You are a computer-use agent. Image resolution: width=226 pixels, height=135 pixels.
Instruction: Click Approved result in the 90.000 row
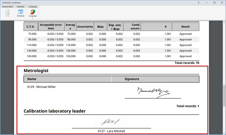click(186, 40)
